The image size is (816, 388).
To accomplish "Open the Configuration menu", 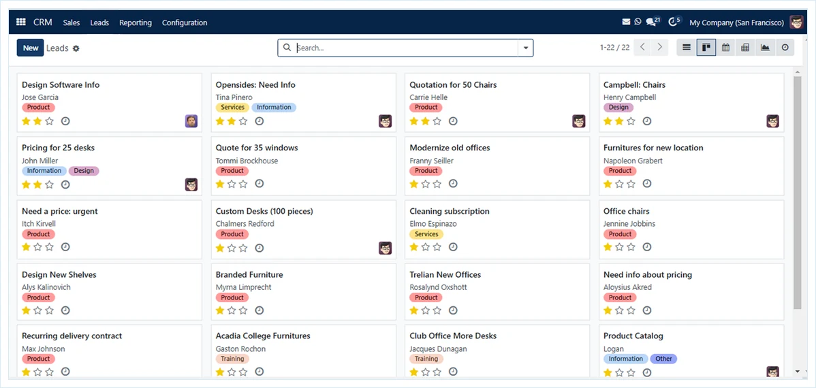I will [184, 22].
